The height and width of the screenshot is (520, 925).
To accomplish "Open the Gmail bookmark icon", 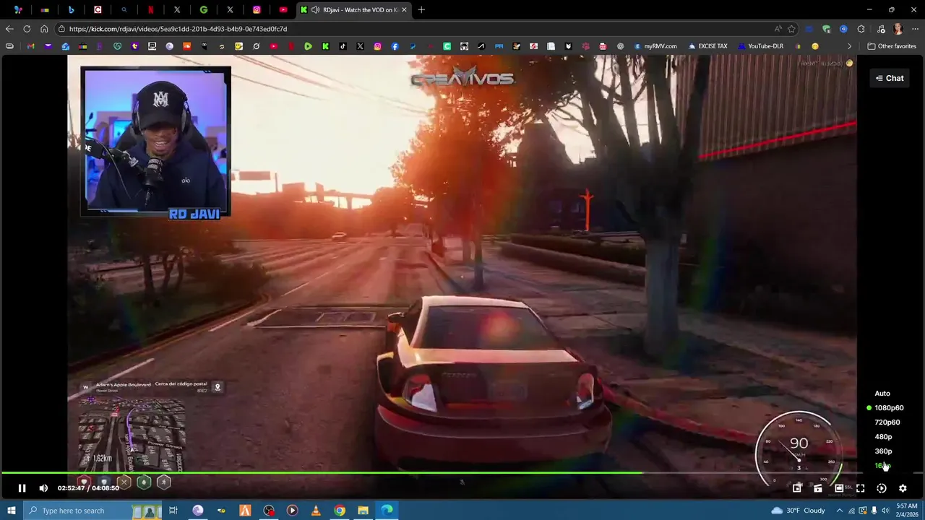I will point(30,46).
